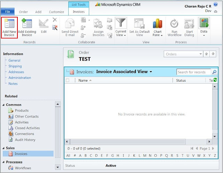Open the Orders dropdown
223x173 pixels.
pos(183,54)
